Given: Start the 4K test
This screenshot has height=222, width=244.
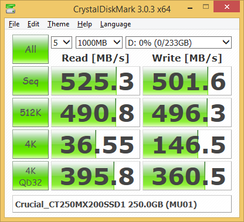Looking at the screenshot, I should click(x=30, y=144).
